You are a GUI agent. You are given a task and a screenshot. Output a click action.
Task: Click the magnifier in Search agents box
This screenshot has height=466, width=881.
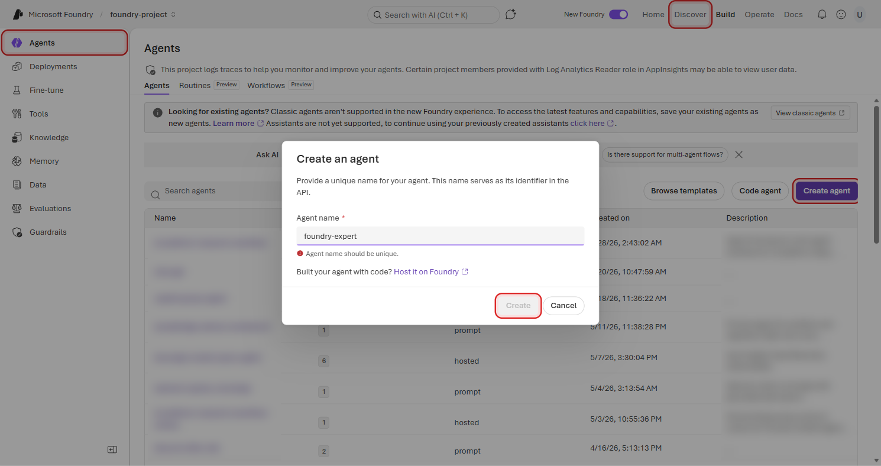156,194
